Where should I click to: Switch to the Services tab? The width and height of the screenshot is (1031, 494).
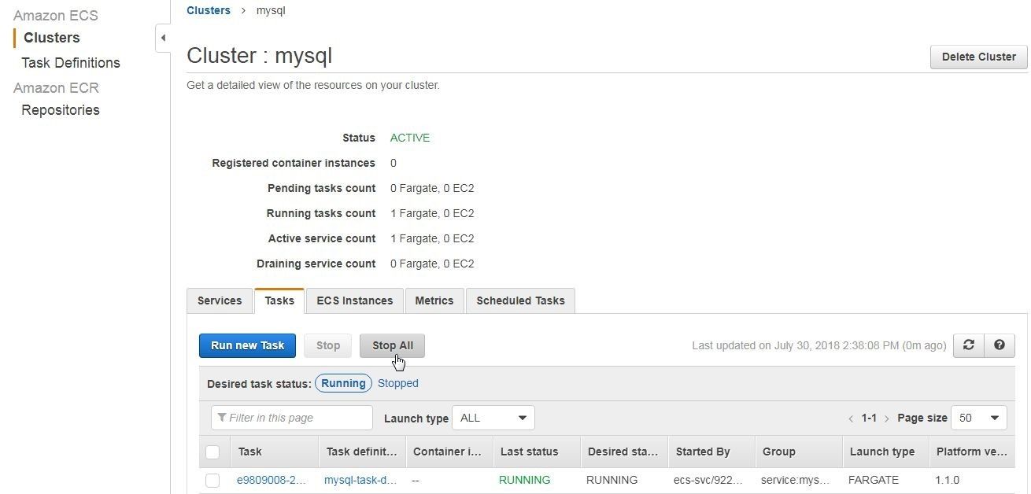(219, 300)
